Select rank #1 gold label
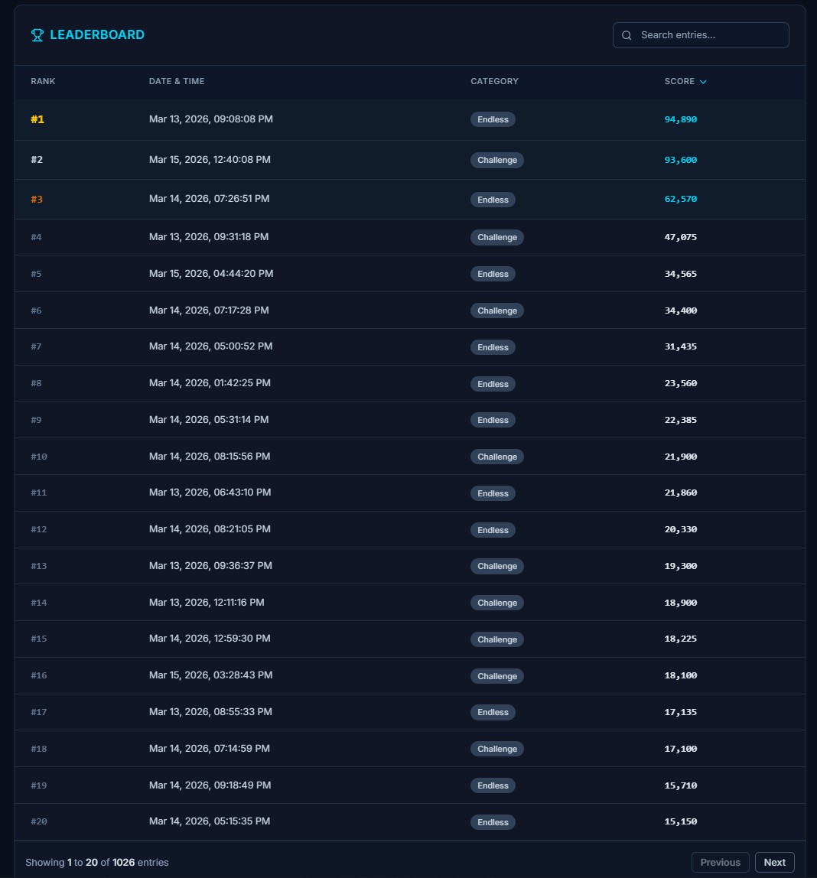Image resolution: width=817 pixels, height=878 pixels. 37,119
